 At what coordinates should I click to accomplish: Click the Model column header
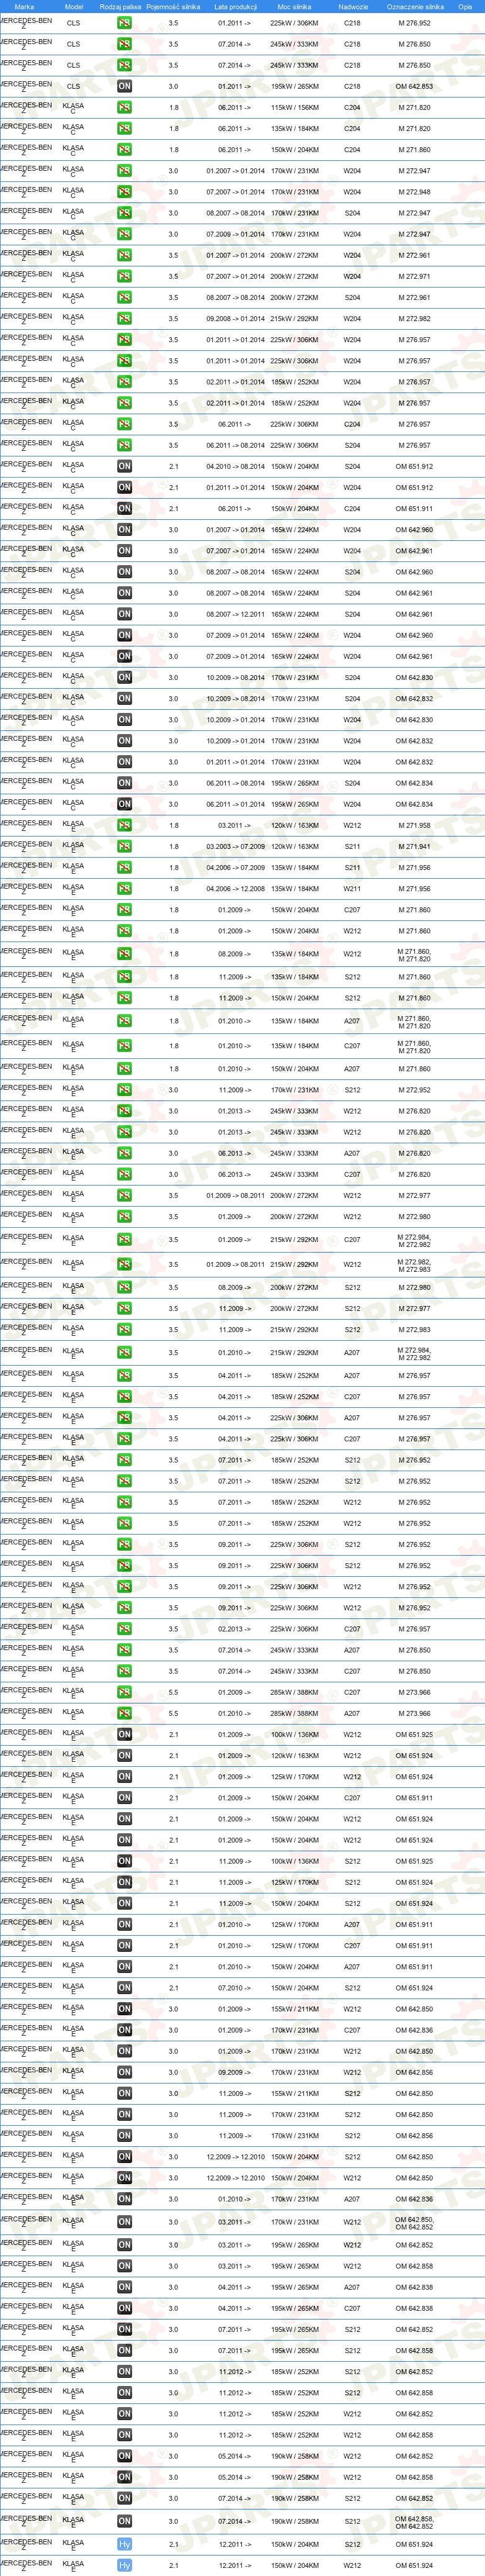click(74, 6)
